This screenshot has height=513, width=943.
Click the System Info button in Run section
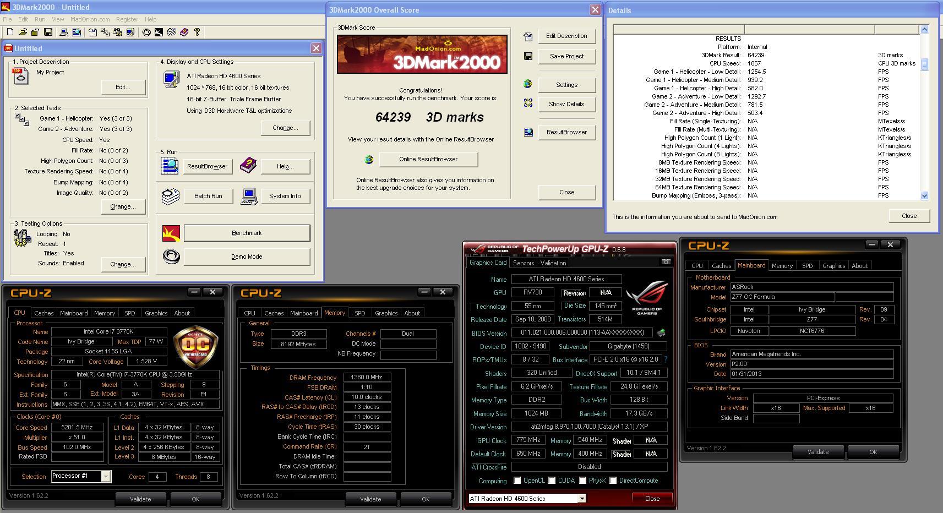coord(285,196)
